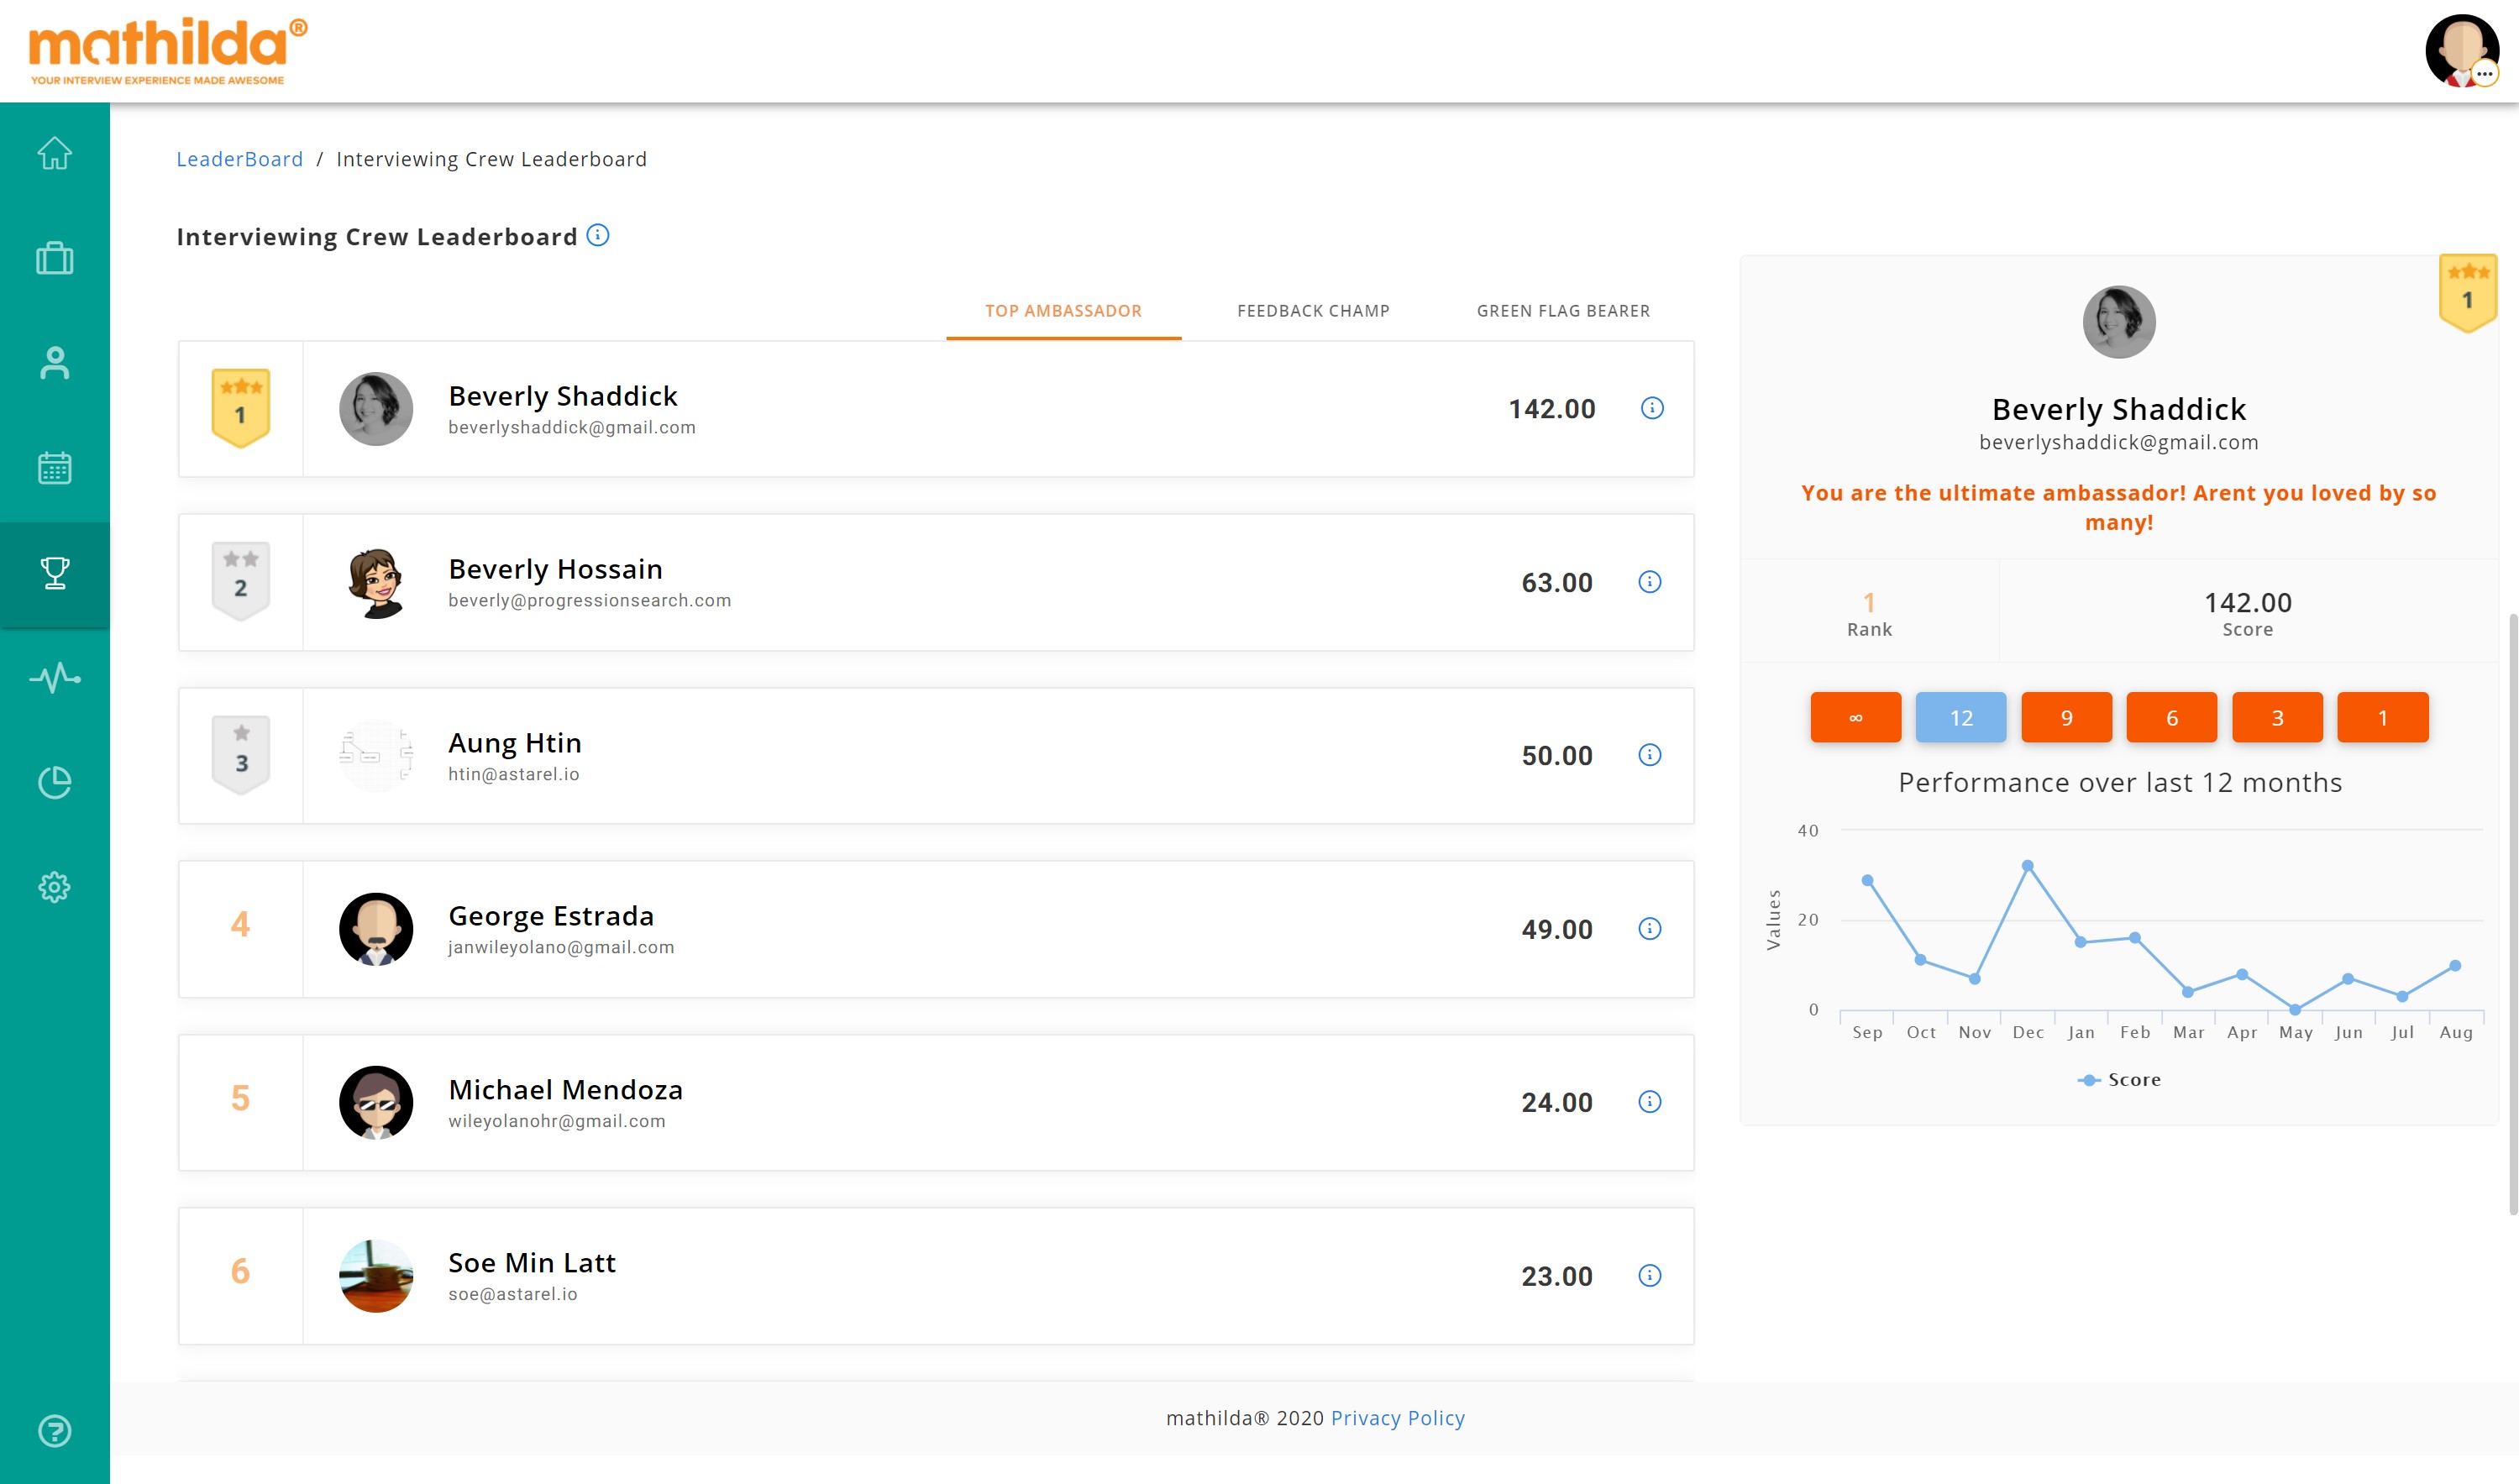Show score info for Soe Min Latt
Screen dimensions: 2519x1484
1650,1275
